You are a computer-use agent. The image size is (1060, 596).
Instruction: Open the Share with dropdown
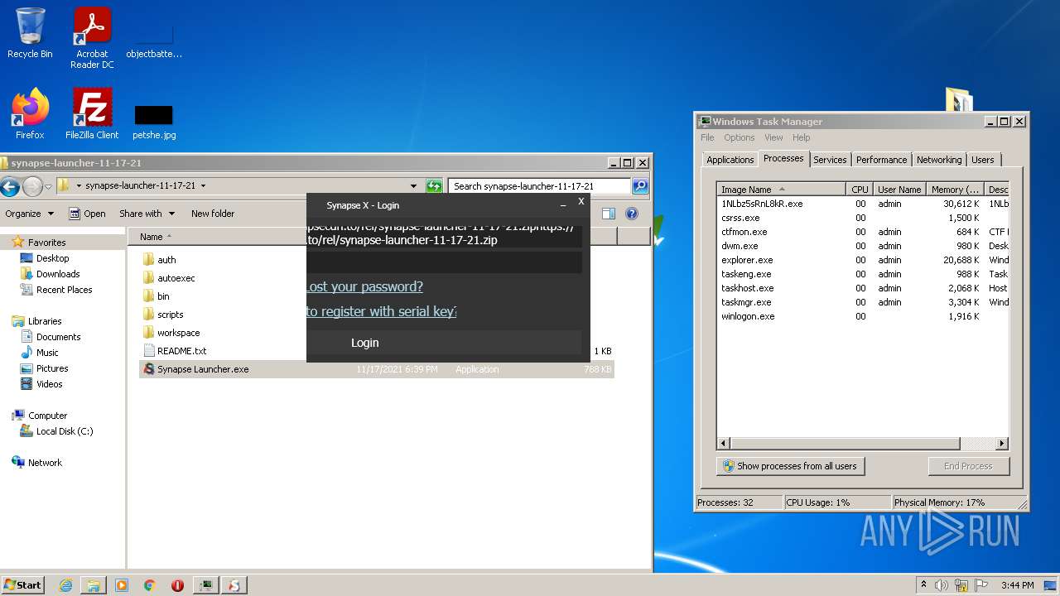point(147,214)
